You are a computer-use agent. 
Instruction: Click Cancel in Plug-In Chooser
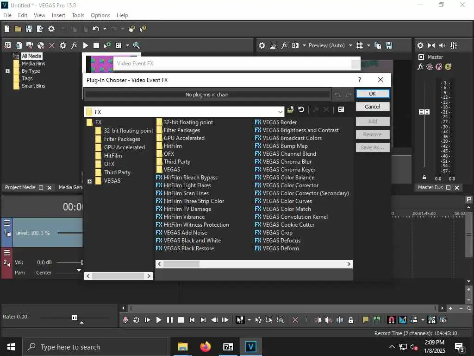pos(373,107)
